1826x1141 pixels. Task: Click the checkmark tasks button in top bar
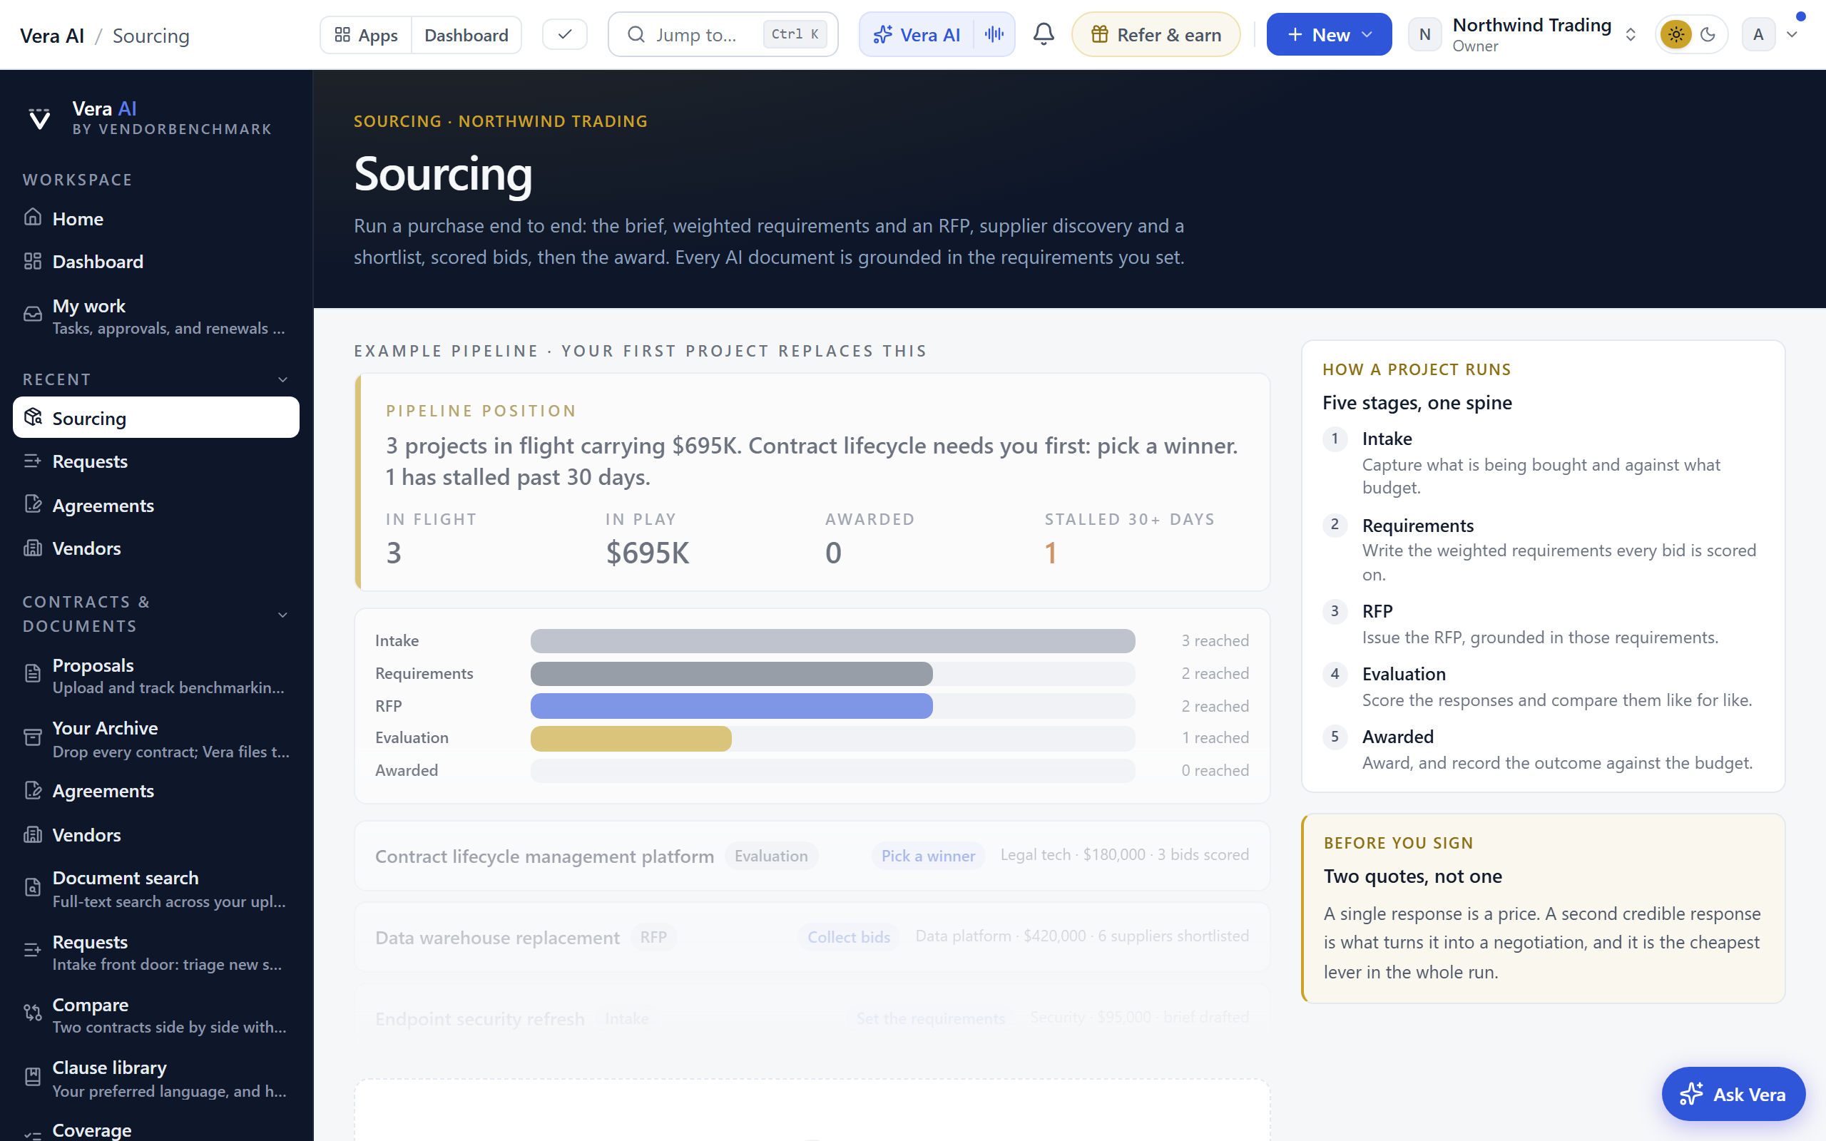point(564,35)
